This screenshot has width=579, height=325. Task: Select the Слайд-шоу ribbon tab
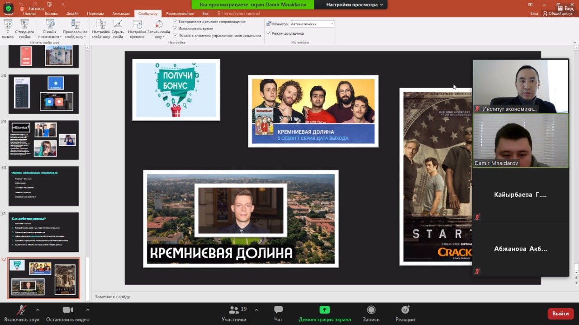(148, 14)
